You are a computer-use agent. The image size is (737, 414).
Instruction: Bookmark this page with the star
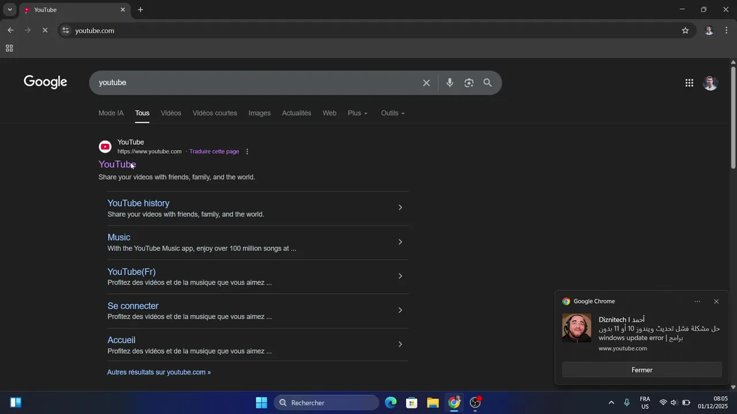pyautogui.click(x=685, y=30)
